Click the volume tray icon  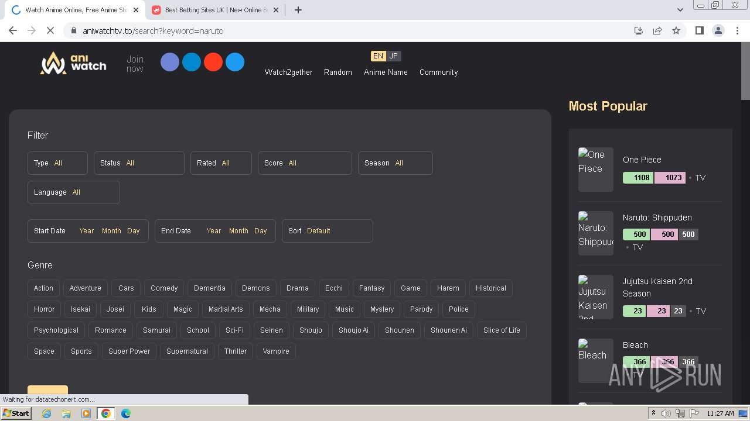point(666,413)
